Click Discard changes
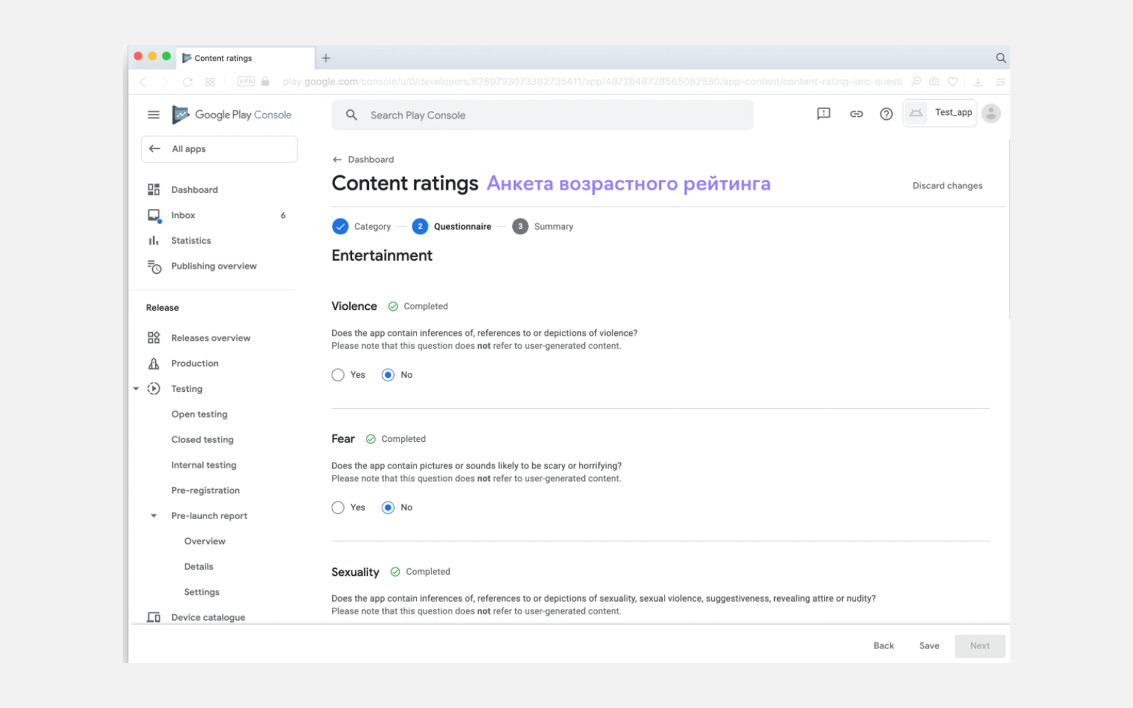This screenshot has height=708, width=1133. coord(947,186)
